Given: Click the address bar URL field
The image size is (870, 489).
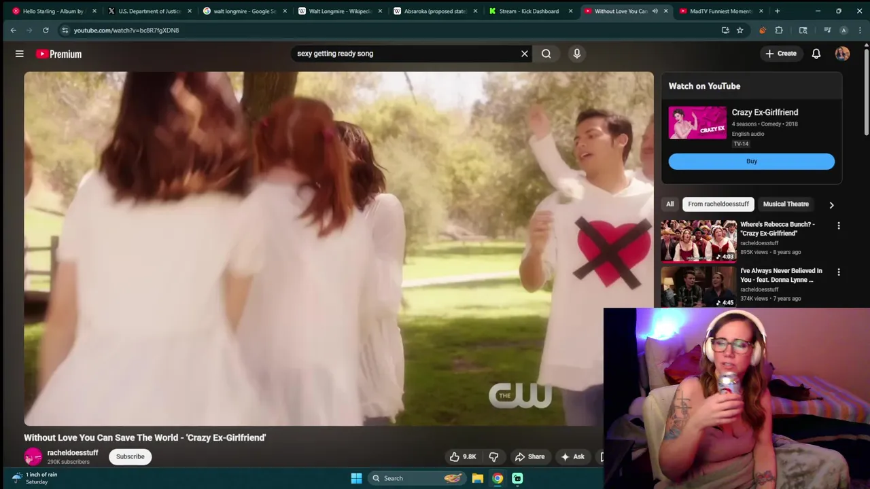Looking at the screenshot, I should point(387,30).
